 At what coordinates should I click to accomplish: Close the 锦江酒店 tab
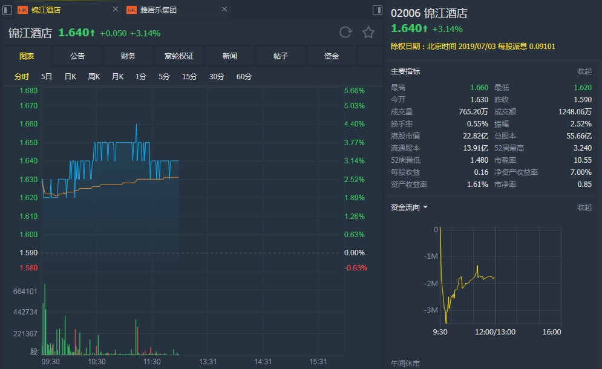(115, 9)
